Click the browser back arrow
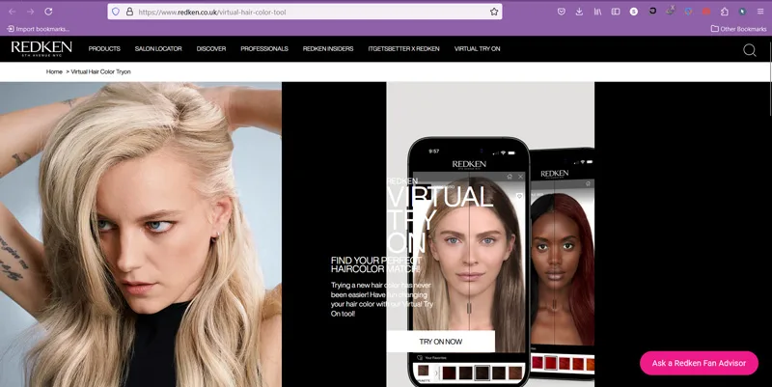The height and width of the screenshot is (387, 772). (13, 12)
